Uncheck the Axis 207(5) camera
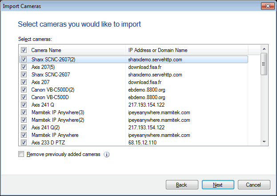Screen dimensions: 277x196 tap(24, 67)
